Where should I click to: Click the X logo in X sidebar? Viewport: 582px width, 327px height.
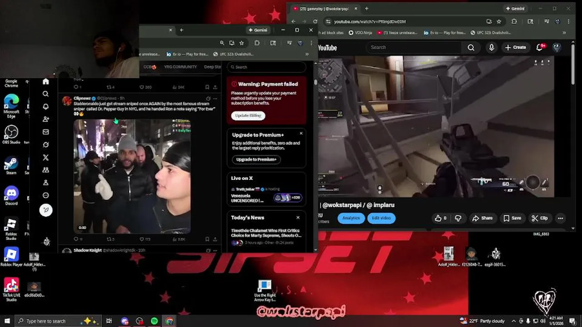click(x=45, y=158)
